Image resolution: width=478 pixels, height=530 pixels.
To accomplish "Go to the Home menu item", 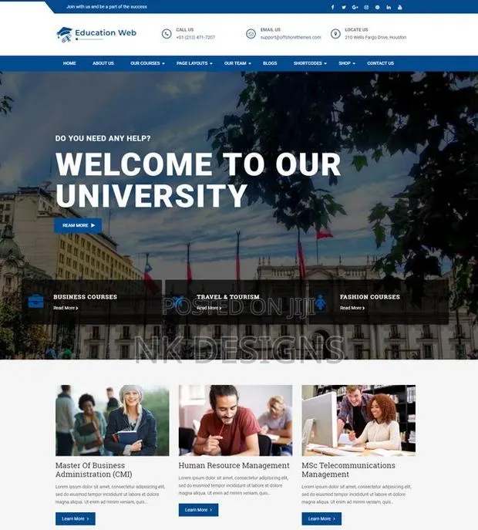I will pos(69,63).
